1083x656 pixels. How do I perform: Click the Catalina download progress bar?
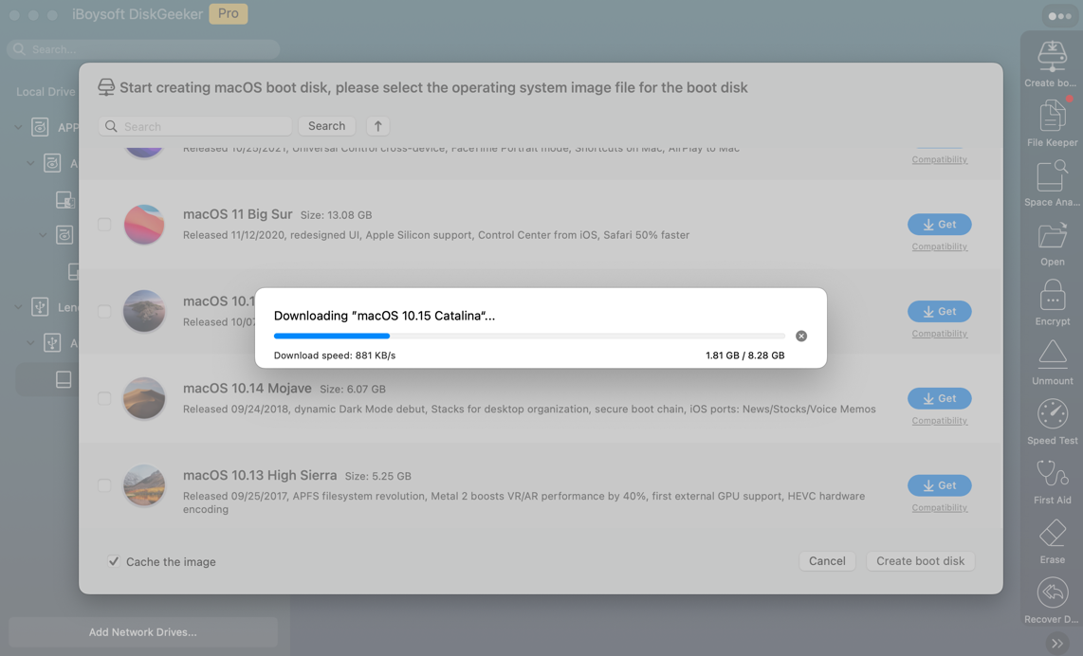(529, 336)
